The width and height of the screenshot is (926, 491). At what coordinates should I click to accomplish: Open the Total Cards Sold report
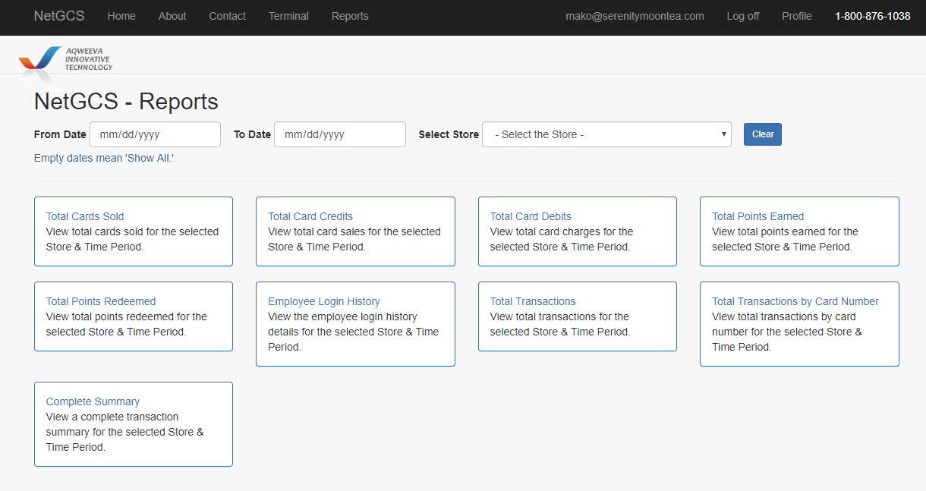click(85, 216)
